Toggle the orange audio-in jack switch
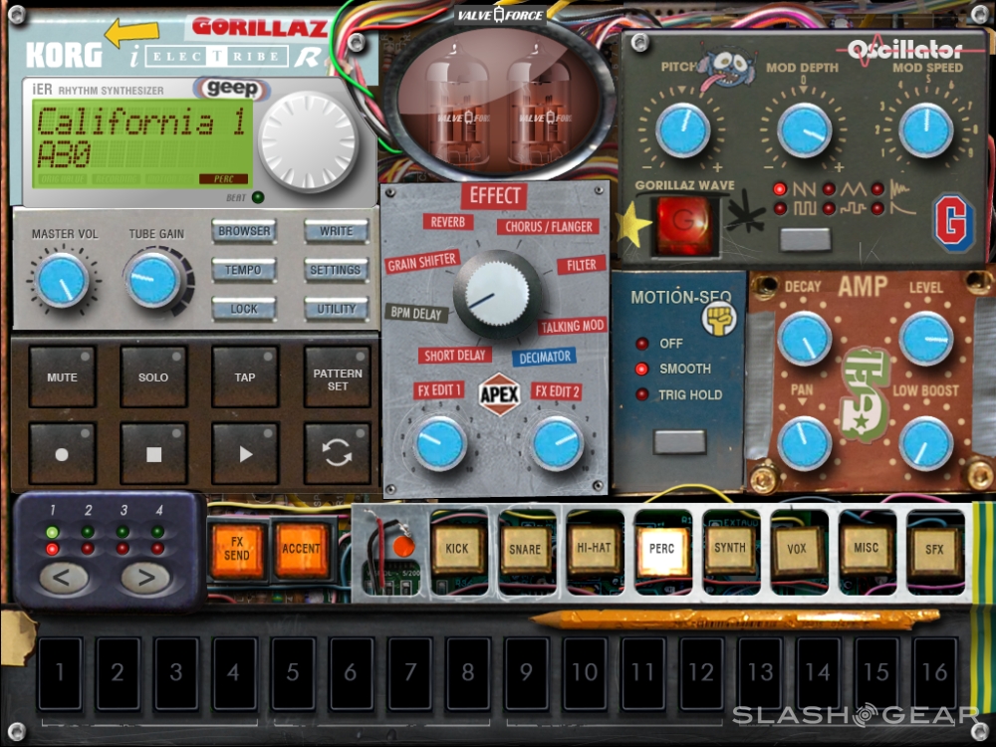Screen dimensions: 996x747 click(403, 546)
